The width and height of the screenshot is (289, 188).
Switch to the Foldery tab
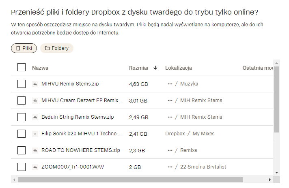point(57,48)
